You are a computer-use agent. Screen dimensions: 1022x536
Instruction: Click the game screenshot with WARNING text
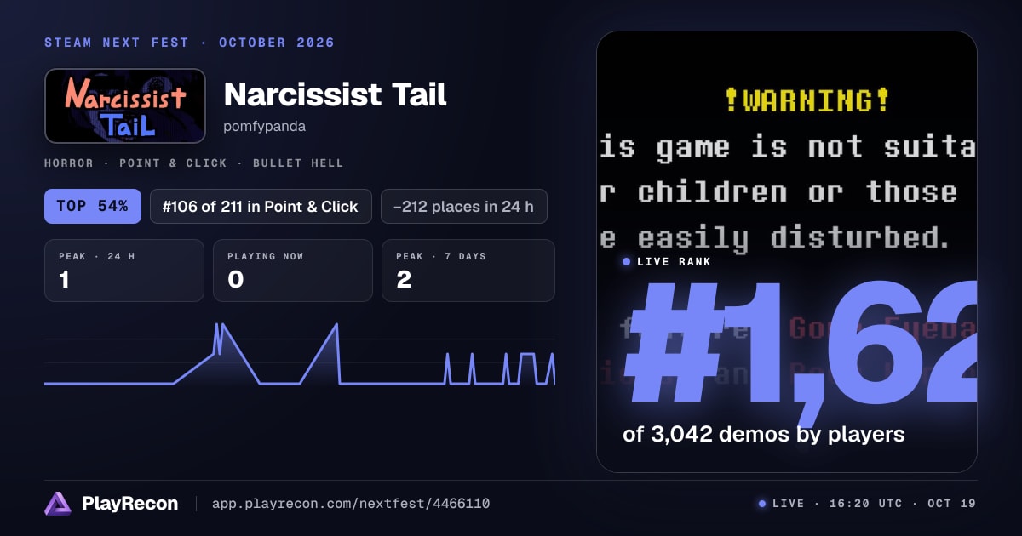pos(787,252)
